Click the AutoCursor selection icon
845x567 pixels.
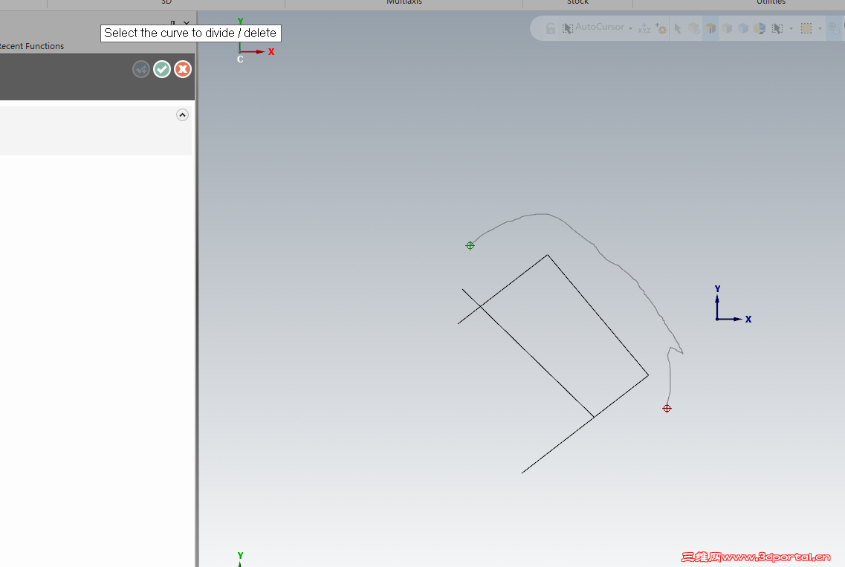pos(567,28)
